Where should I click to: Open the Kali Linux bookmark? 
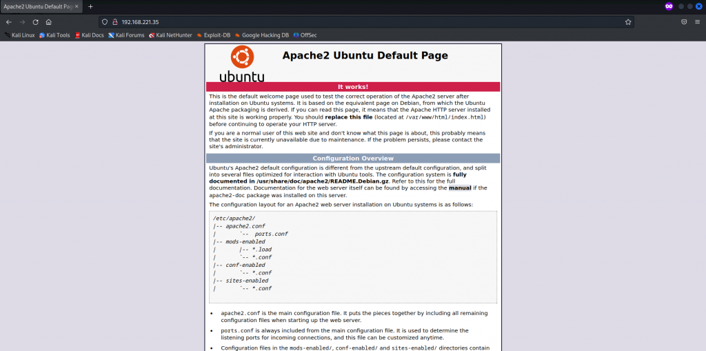click(19, 35)
